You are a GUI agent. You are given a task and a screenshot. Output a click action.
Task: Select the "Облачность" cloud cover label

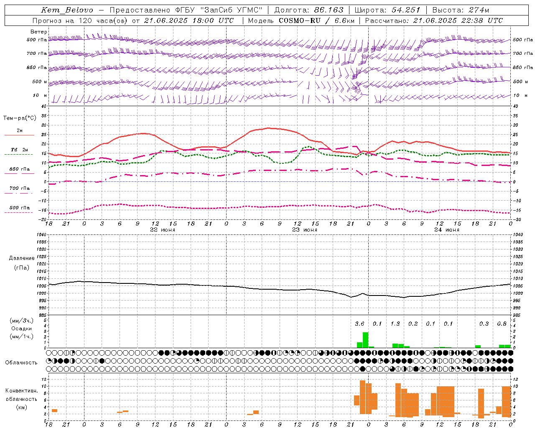pos(21,363)
